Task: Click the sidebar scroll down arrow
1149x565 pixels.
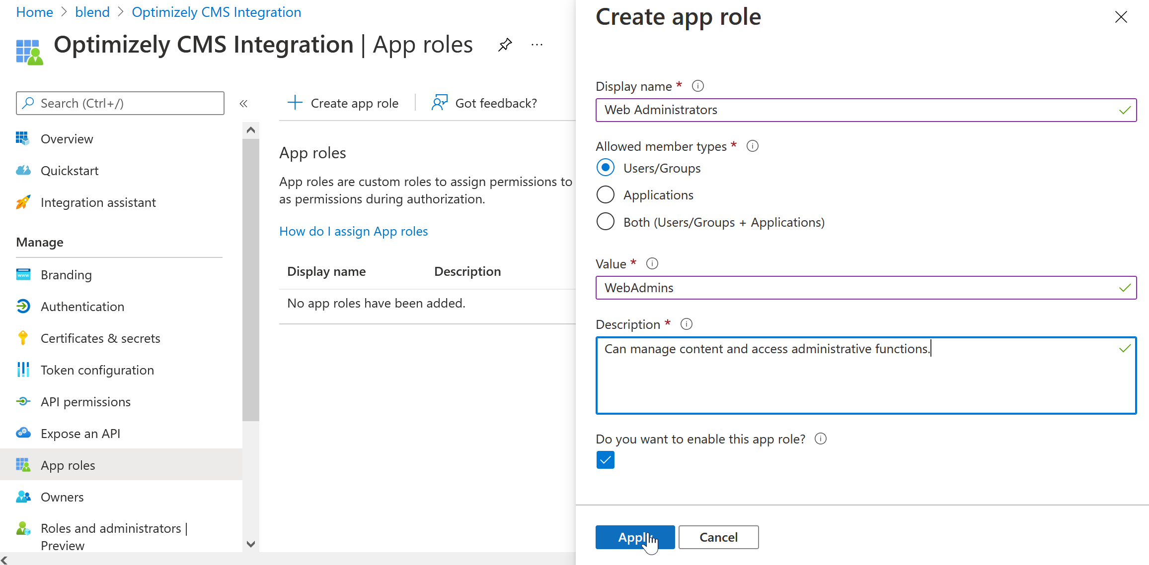Action: coord(251,544)
